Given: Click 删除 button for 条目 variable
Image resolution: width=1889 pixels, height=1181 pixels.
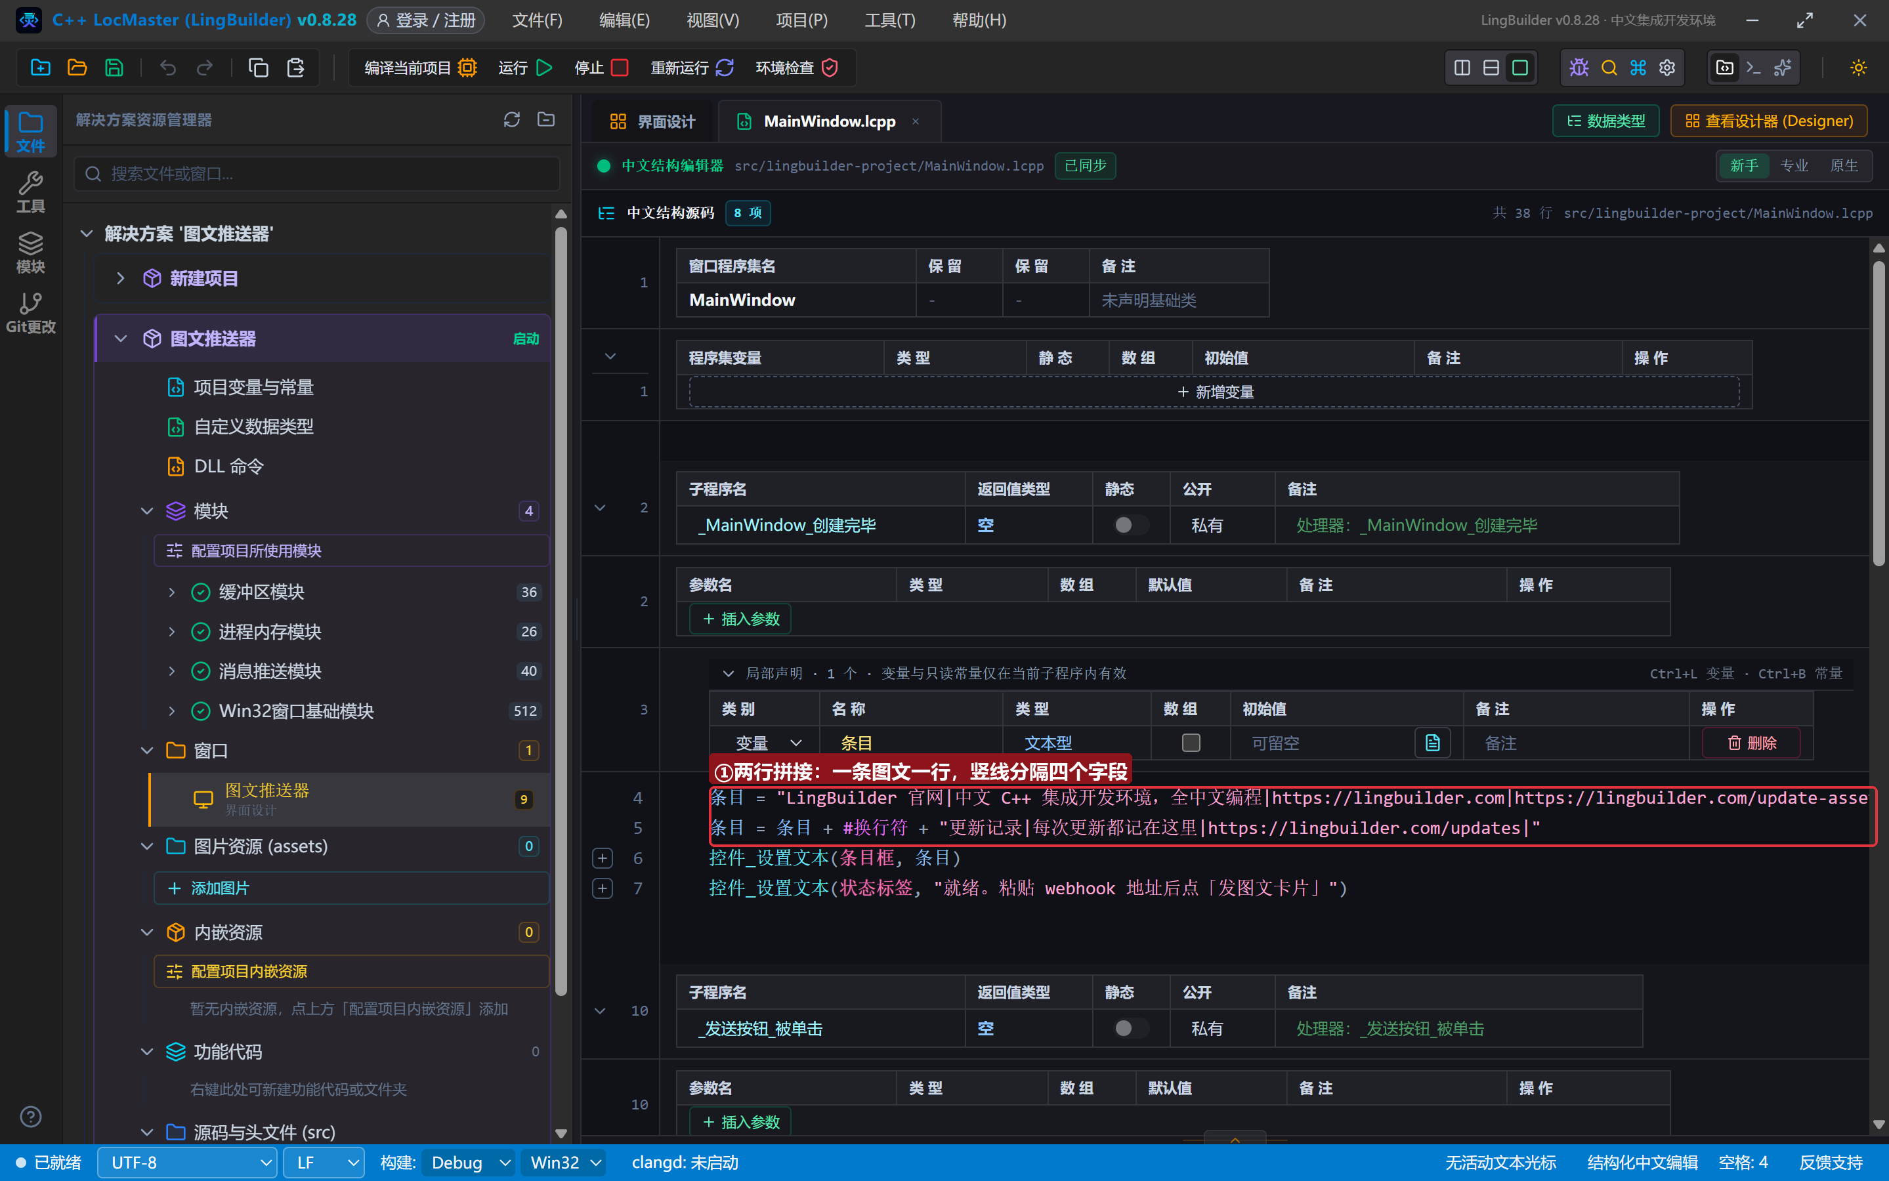Looking at the screenshot, I should tap(1752, 743).
